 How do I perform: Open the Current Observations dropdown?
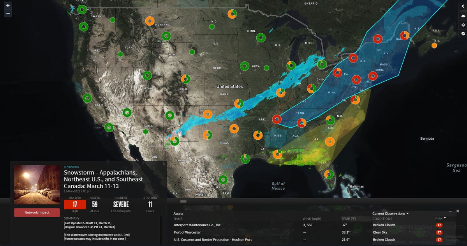click(x=390, y=213)
